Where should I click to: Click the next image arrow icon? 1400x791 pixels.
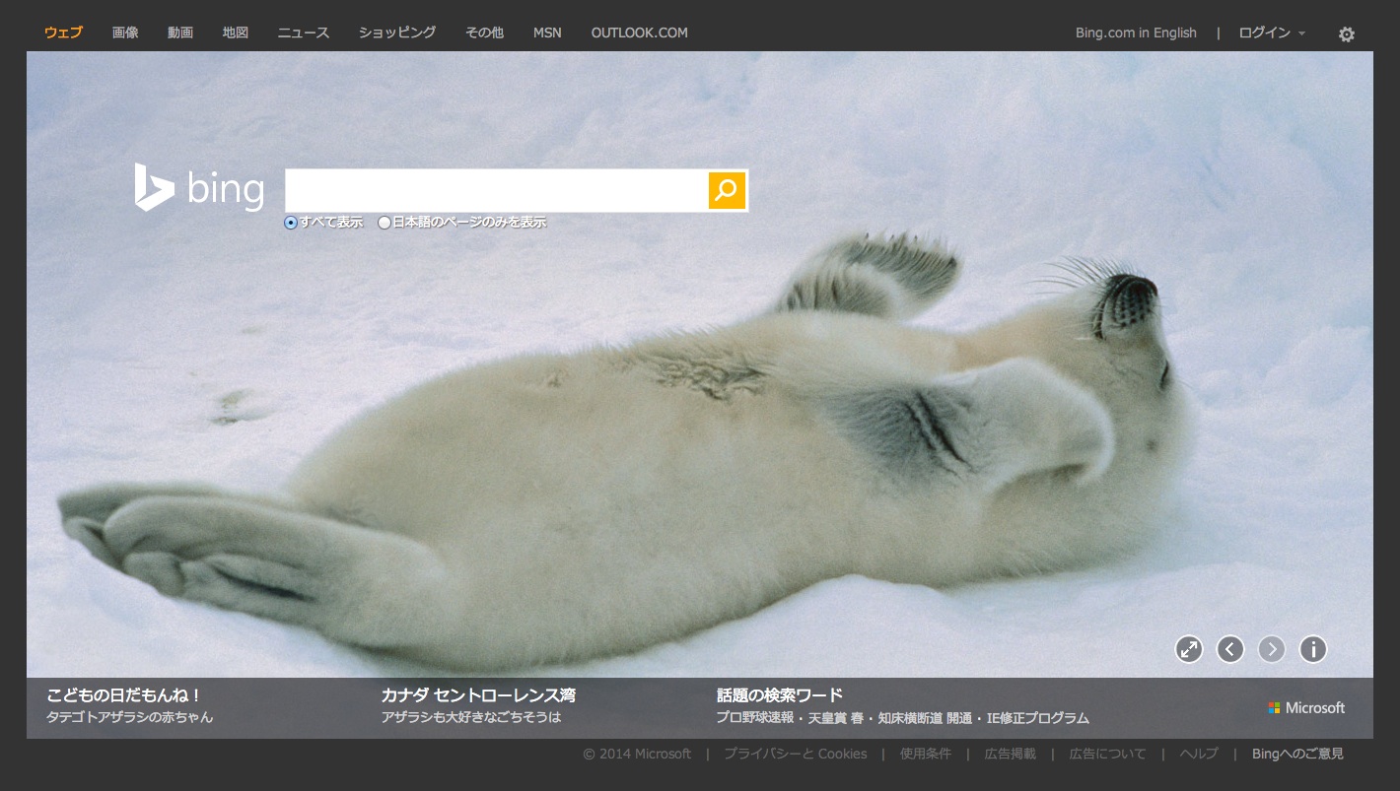pos(1272,649)
